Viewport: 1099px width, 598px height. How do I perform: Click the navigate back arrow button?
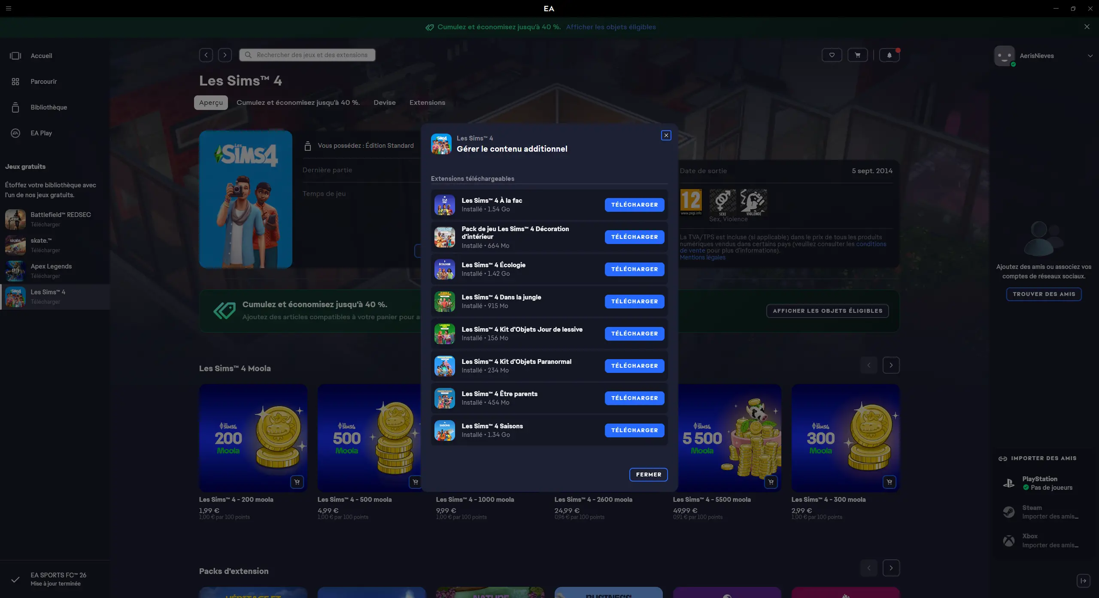point(206,55)
